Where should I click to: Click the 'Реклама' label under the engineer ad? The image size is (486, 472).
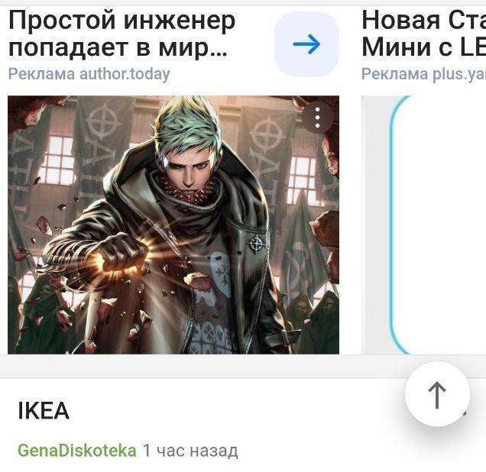point(41,74)
